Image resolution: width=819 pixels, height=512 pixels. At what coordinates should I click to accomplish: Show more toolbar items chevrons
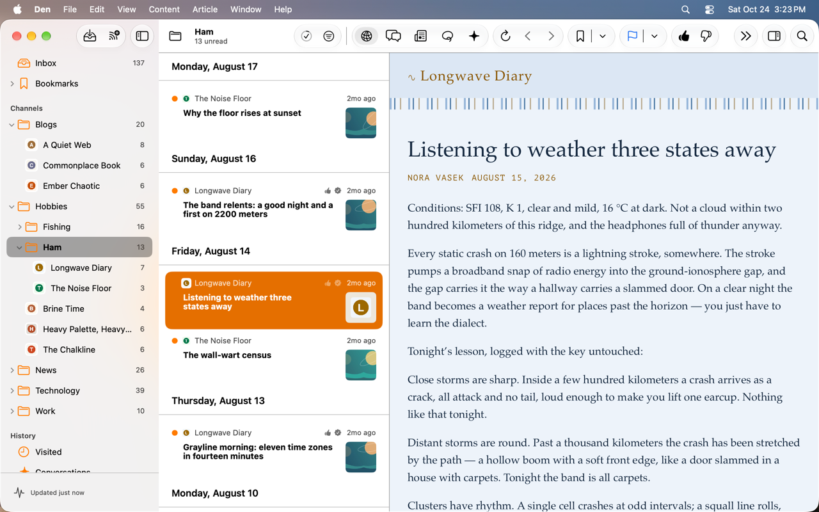[x=745, y=36]
